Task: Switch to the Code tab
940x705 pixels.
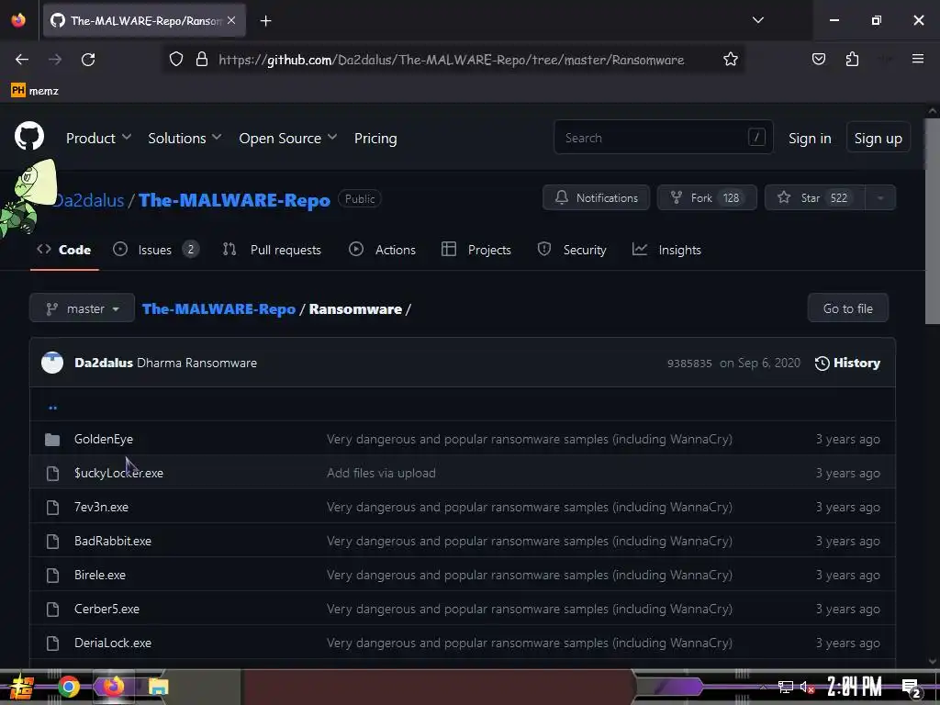Action: pyautogui.click(x=64, y=250)
